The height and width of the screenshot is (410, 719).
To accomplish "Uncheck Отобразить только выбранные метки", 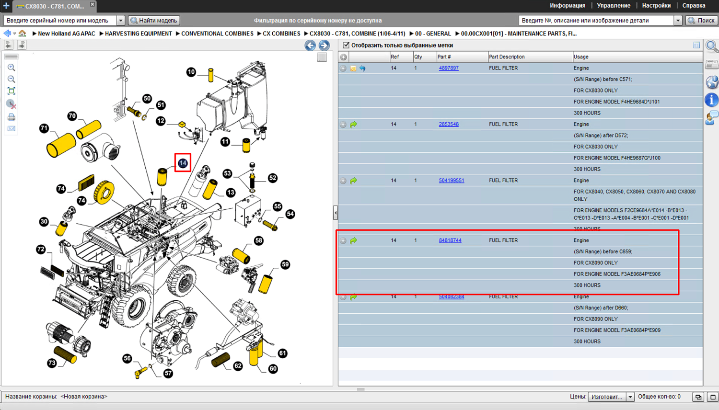I will [x=346, y=45].
